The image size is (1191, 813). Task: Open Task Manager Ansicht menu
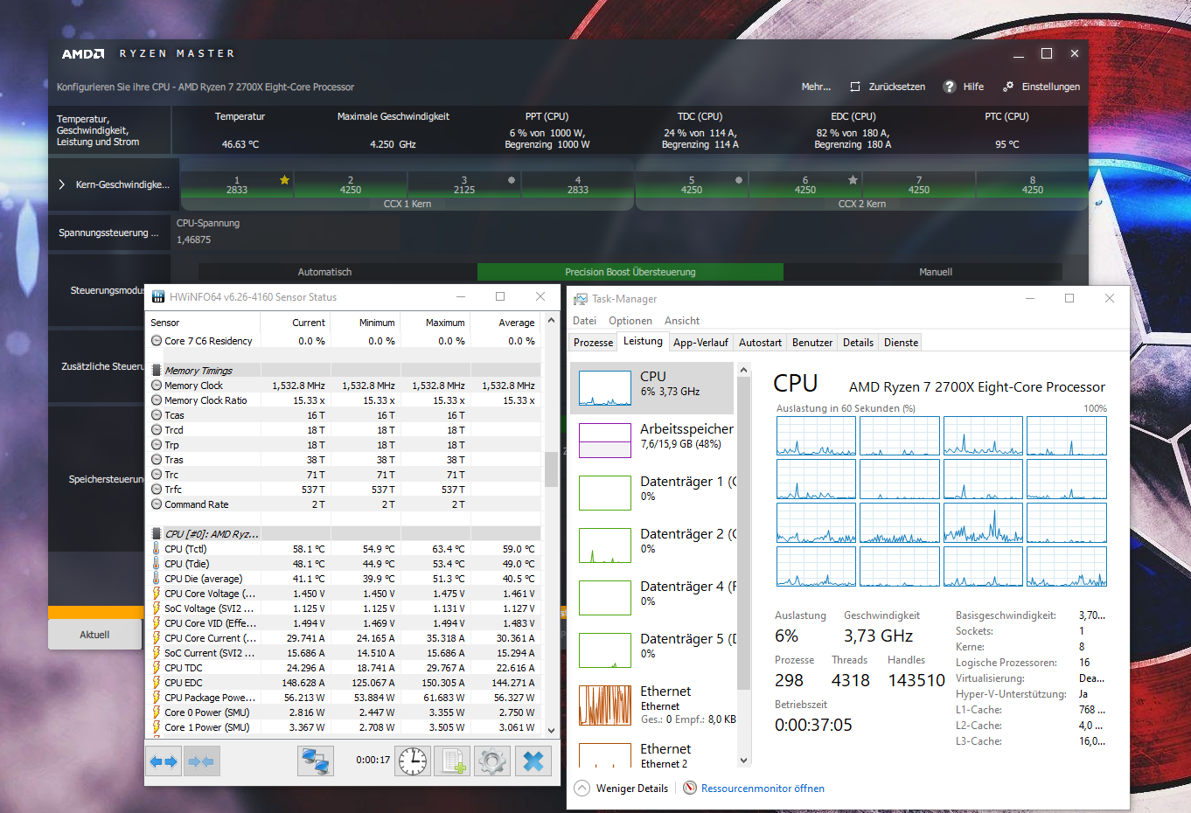pos(682,321)
